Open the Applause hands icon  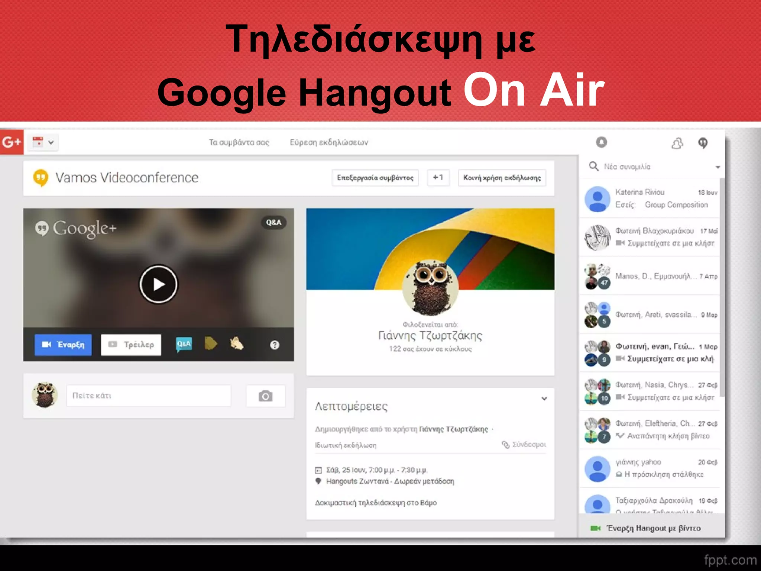237,343
